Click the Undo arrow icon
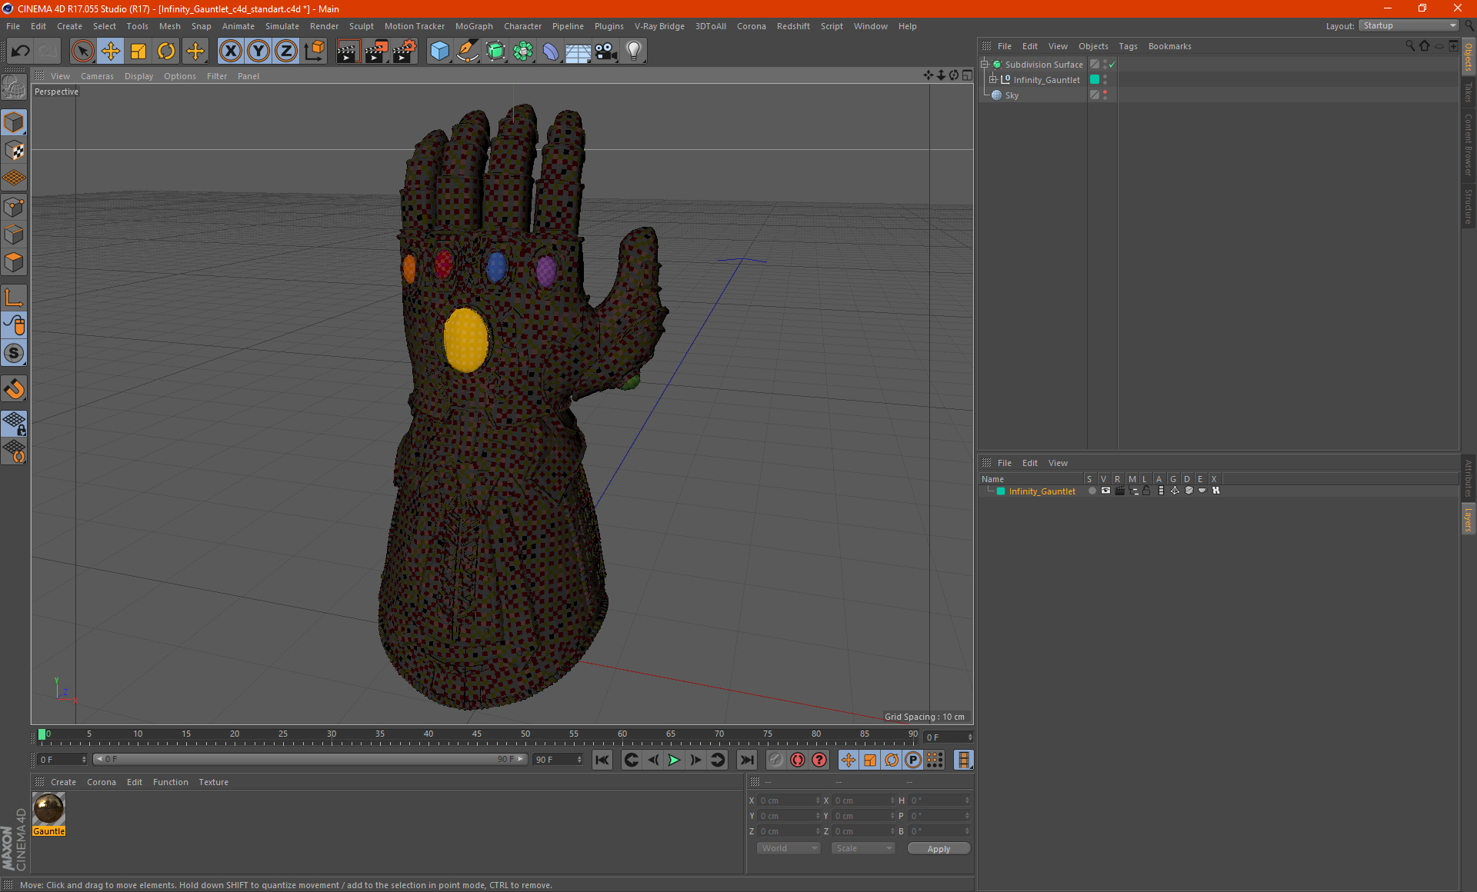Screen dimensions: 1477x892 point(21,52)
